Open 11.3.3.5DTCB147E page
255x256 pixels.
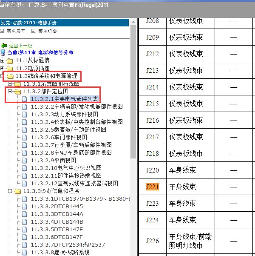[57, 230]
